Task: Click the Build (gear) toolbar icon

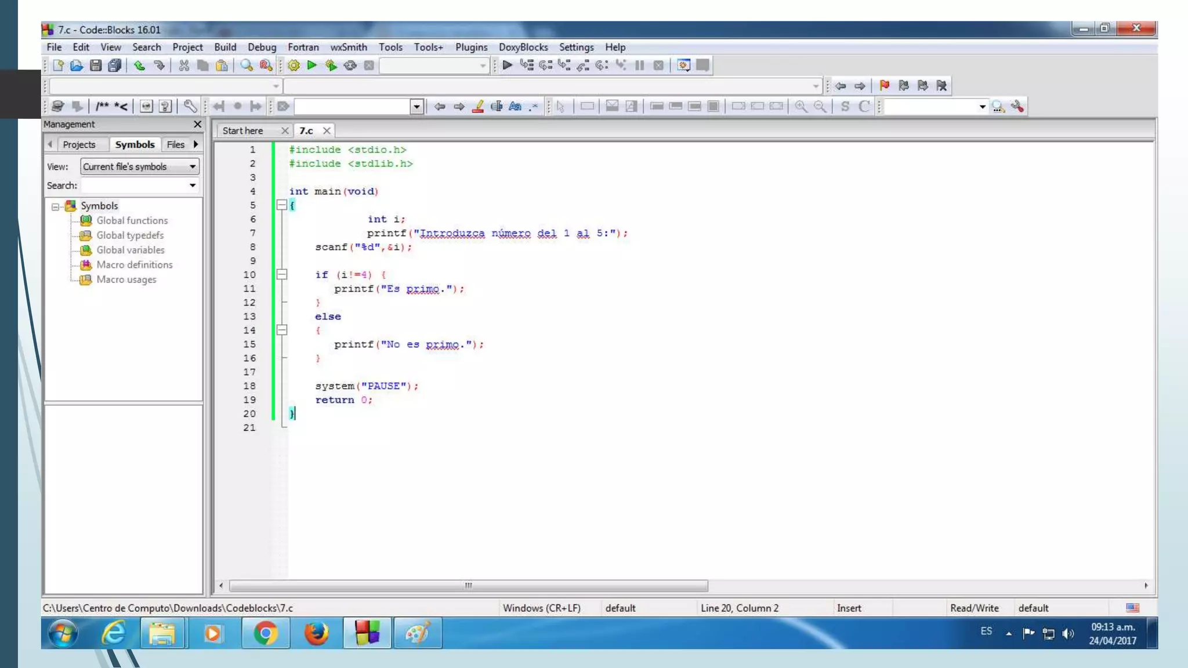Action: pyautogui.click(x=294, y=66)
